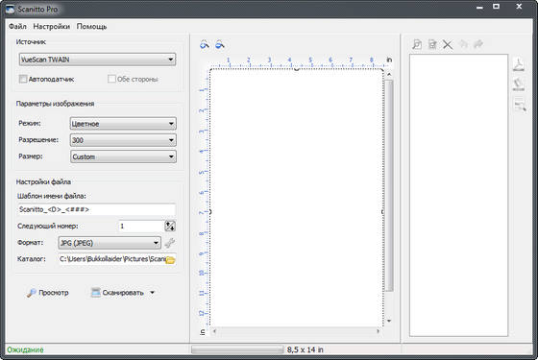Expand the Режим dropdown showing Цветное
This screenshot has width=538, height=360.
click(123, 124)
